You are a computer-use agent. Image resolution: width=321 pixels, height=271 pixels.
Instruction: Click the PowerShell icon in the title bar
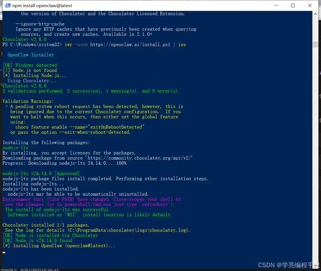coord(8,5)
